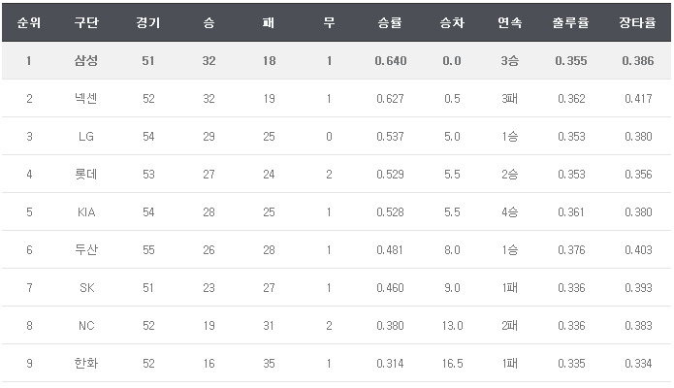Image resolution: width=674 pixels, height=388 pixels.
Task: Sort by the 승률 column header
Action: (391, 22)
